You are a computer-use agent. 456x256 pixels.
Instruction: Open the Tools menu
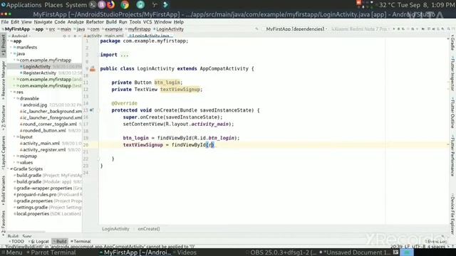[x=135, y=22]
